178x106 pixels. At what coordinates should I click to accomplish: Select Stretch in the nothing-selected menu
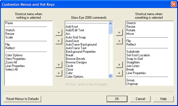click(10, 30)
